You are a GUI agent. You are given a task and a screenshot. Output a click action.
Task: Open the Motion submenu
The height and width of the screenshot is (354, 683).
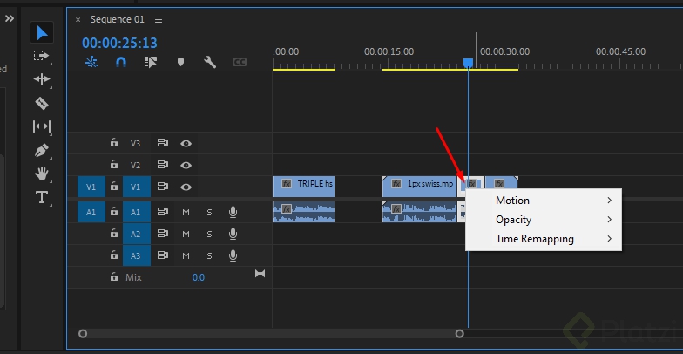click(544, 201)
